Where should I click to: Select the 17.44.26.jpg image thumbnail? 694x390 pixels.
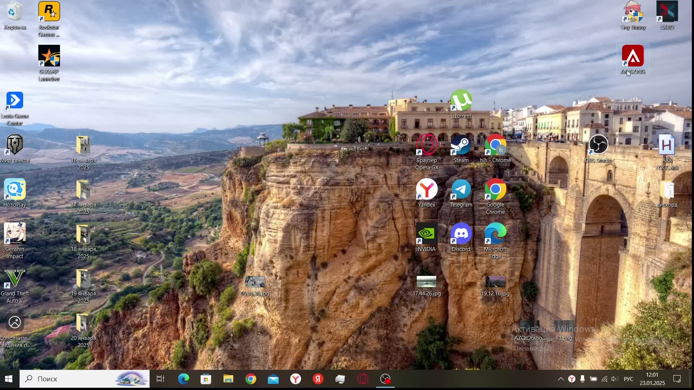click(427, 285)
